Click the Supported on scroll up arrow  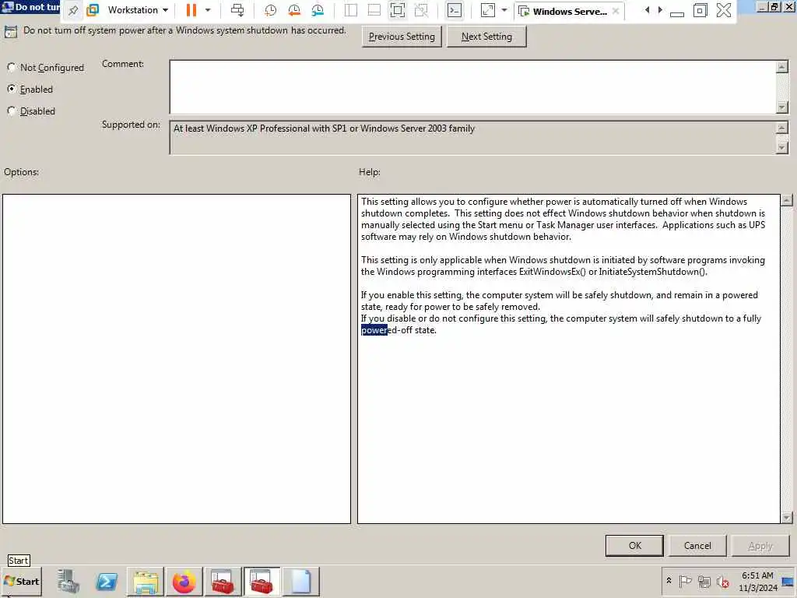tap(782, 127)
